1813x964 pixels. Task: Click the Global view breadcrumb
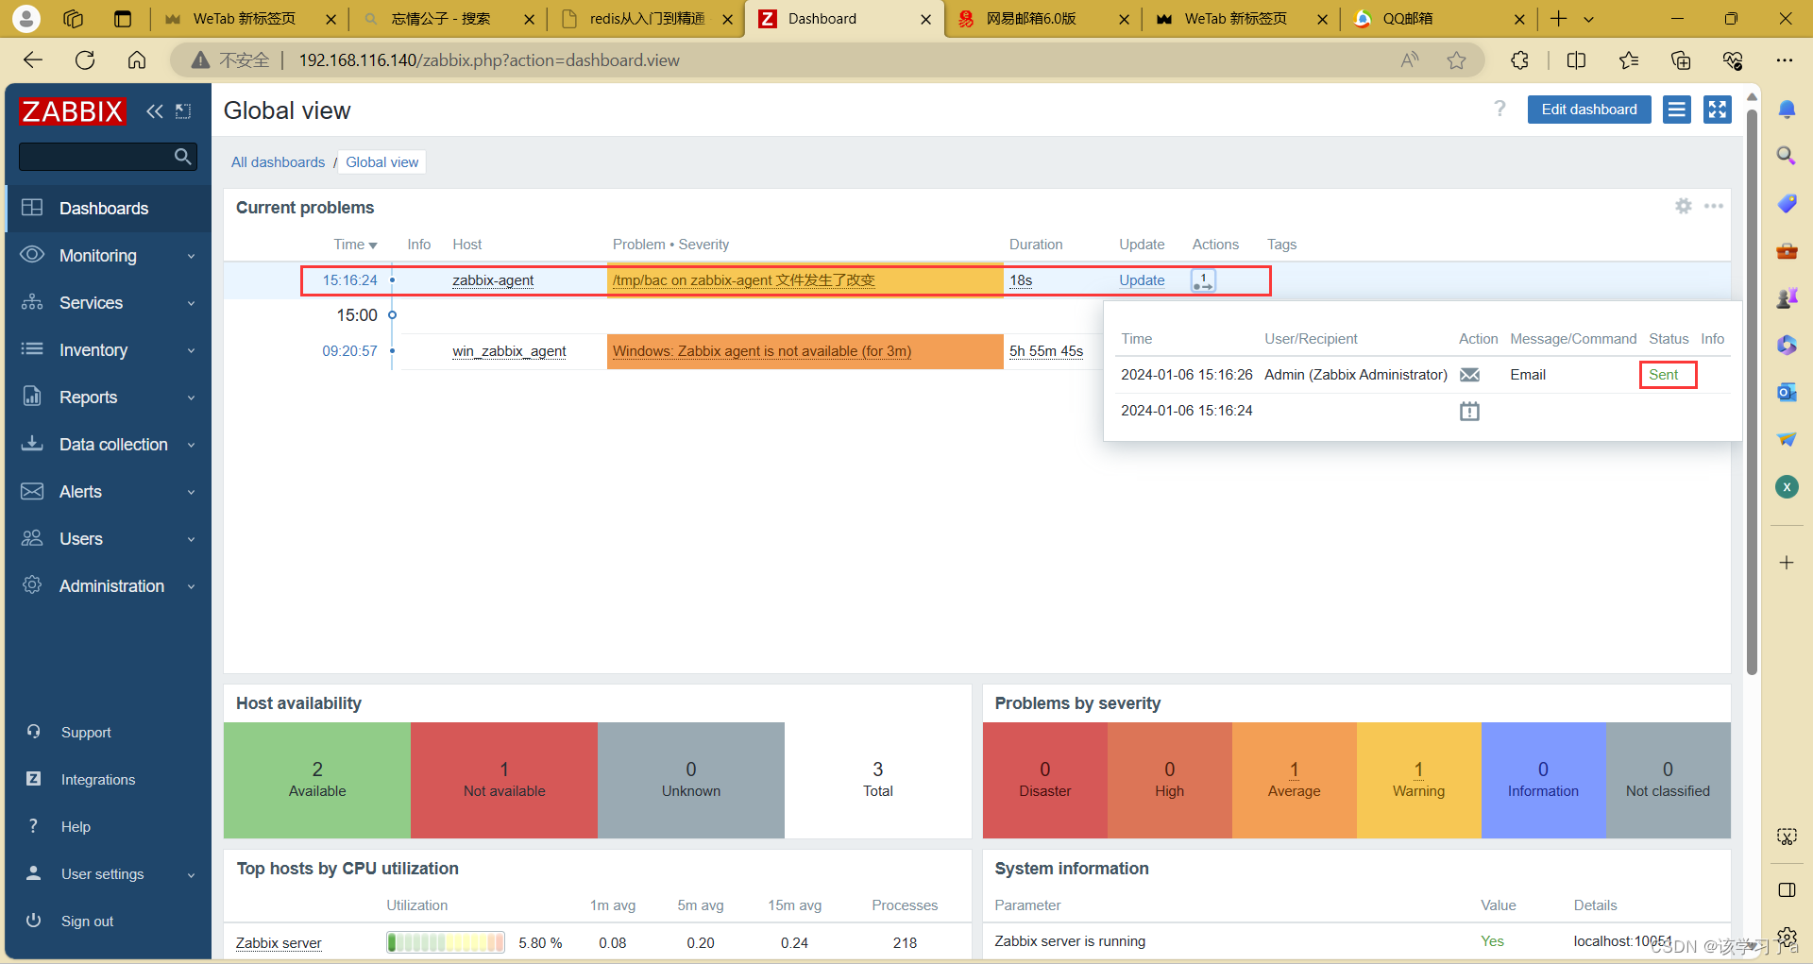(381, 162)
